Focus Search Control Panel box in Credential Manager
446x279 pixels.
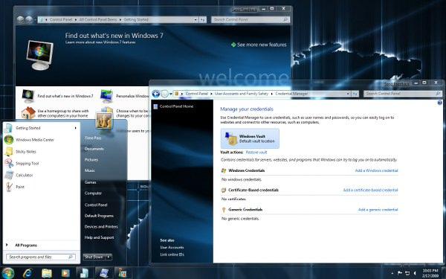coord(402,94)
